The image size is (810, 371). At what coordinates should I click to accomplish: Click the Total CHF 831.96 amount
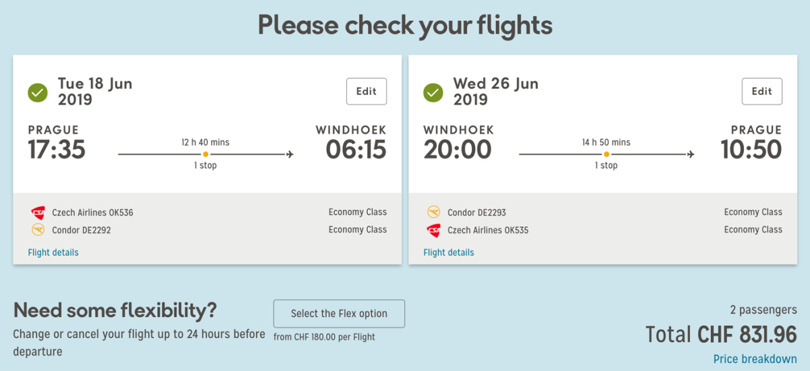click(721, 335)
